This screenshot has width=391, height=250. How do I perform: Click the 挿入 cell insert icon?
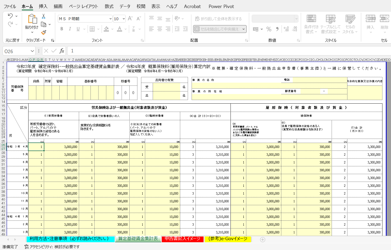coord(371,23)
